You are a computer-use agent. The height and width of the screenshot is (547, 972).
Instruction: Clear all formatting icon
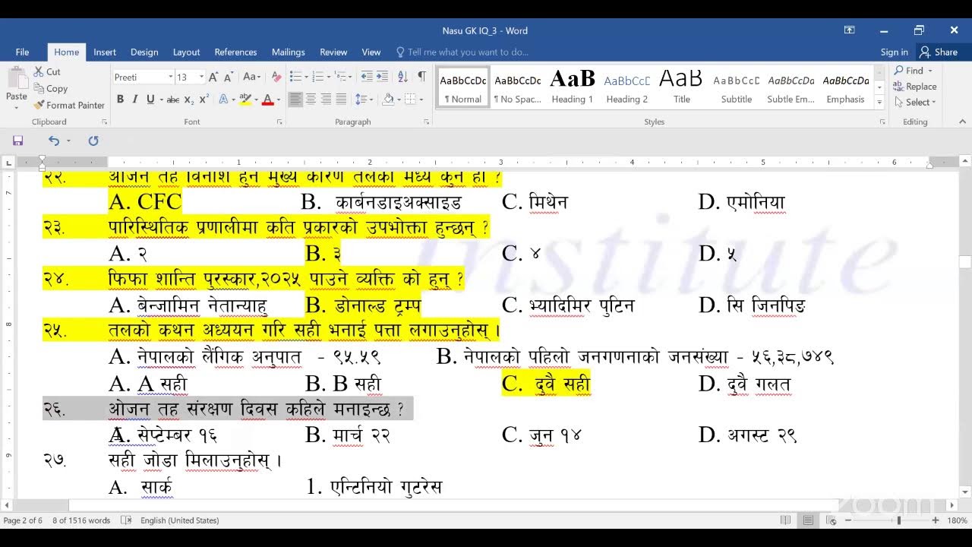(276, 77)
